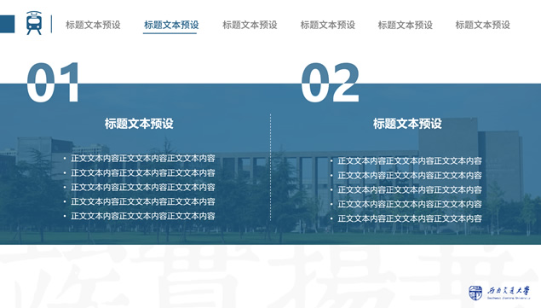This screenshot has width=541, height=308.
Task: Click the large 02 section number
Action: pos(330,83)
